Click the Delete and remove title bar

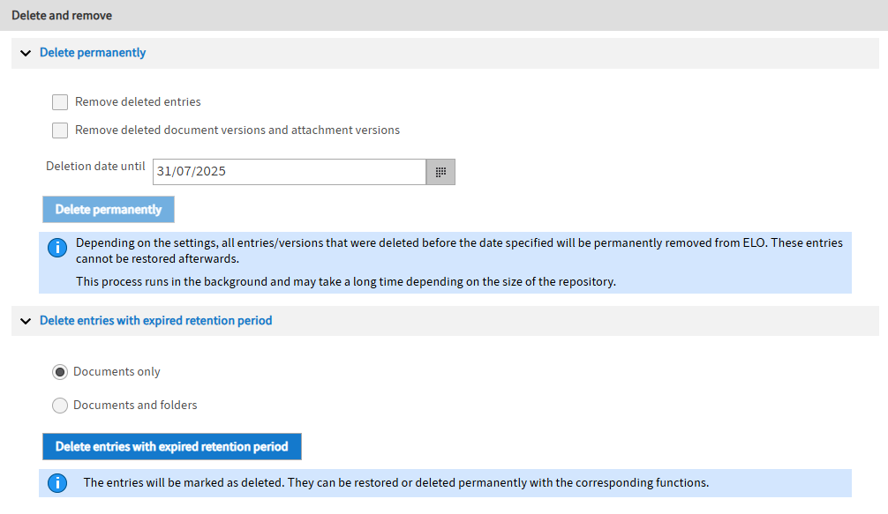pos(444,15)
